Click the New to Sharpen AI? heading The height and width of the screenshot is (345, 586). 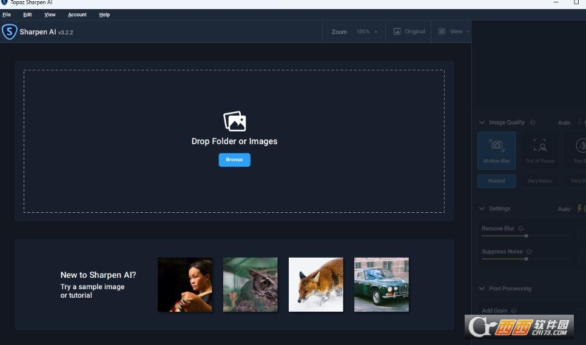coord(98,275)
